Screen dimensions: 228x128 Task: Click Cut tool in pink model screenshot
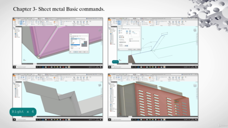tap(36, 22)
